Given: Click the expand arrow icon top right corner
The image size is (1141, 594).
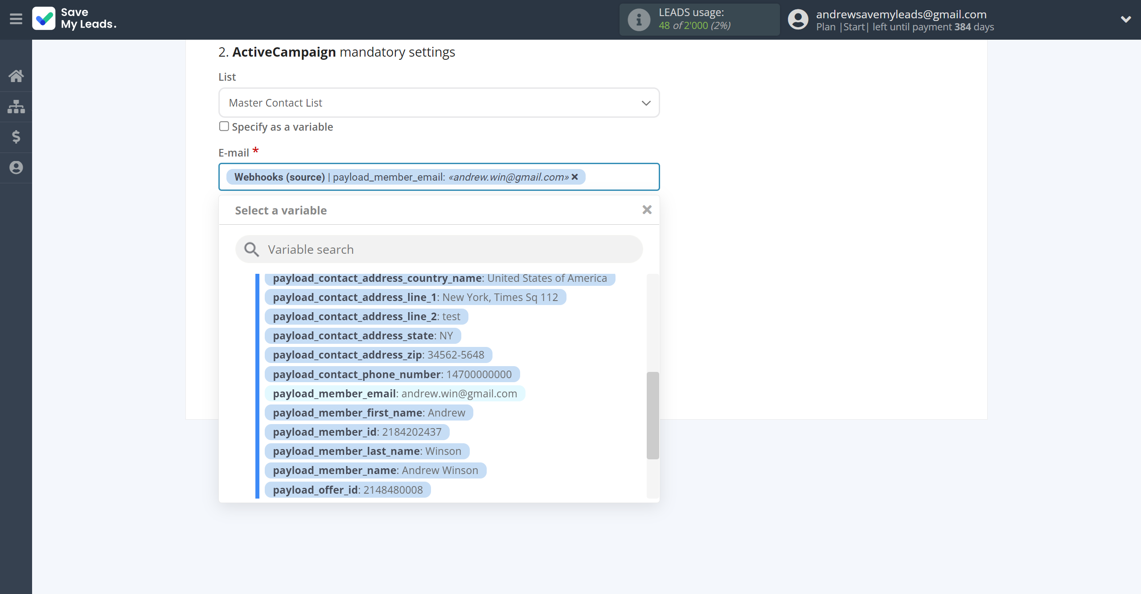Looking at the screenshot, I should (1125, 19).
